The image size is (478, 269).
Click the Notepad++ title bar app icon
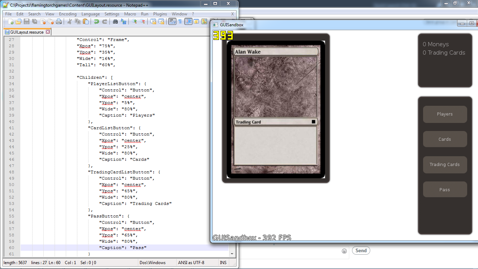(x=6, y=5)
